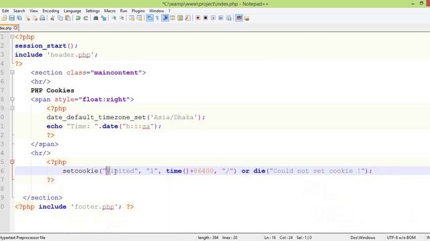This screenshot has height=241, width=430.
Task: Click the "maincontent" class value
Action: coord(116,72)
